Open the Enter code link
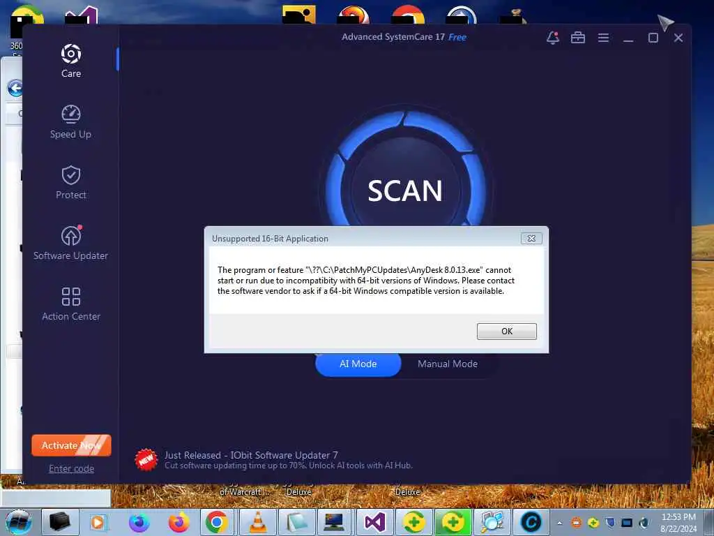Viewport: 714px width, 536px height. (72, 468)
